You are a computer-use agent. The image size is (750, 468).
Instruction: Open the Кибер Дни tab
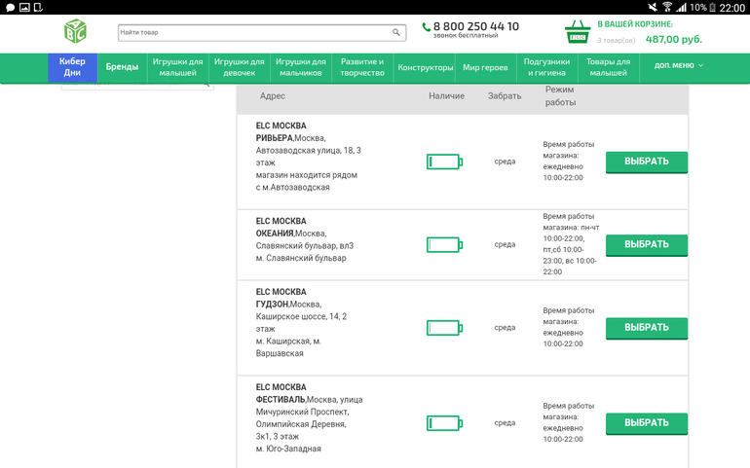72,67
